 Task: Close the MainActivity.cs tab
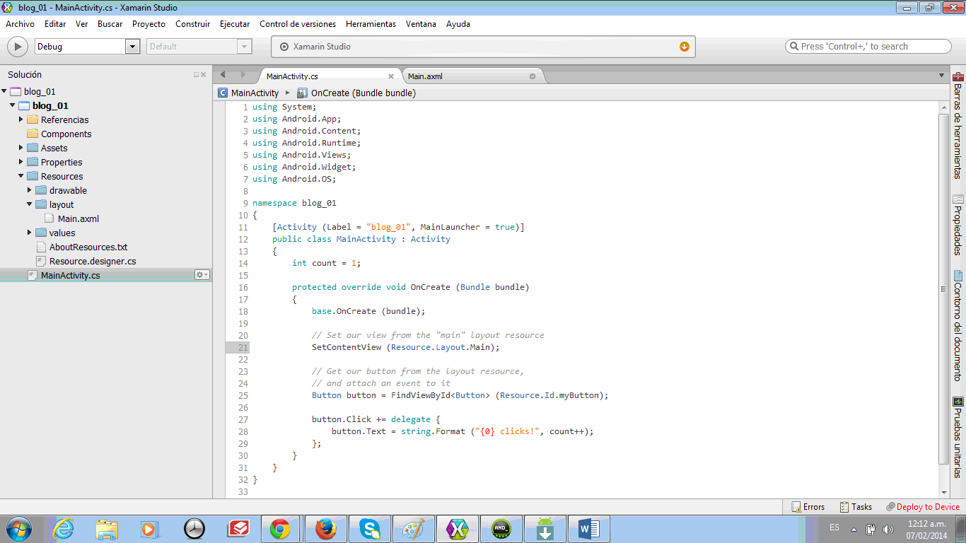[391, 76]
